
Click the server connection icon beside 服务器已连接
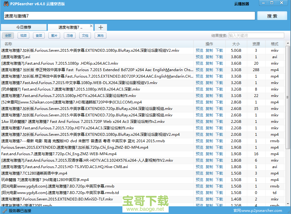[4, 210]
